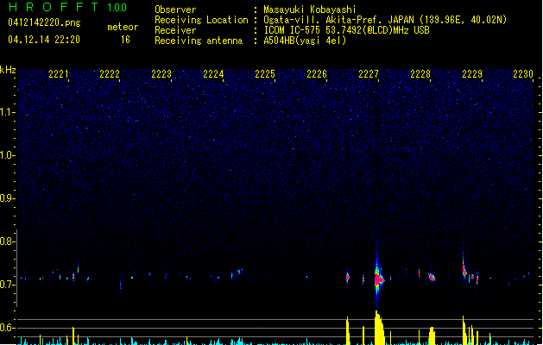Click the 2230 time marker

tap(523, 74)
